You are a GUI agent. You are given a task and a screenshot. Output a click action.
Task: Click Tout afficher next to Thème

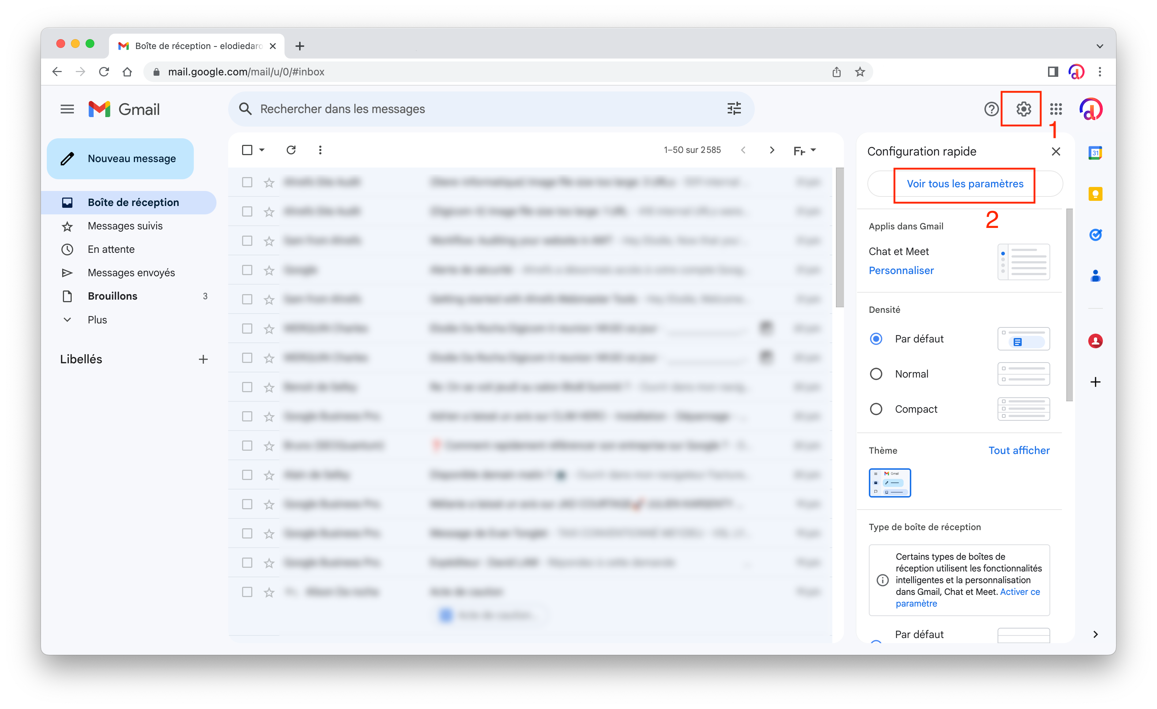point(1018,450)
